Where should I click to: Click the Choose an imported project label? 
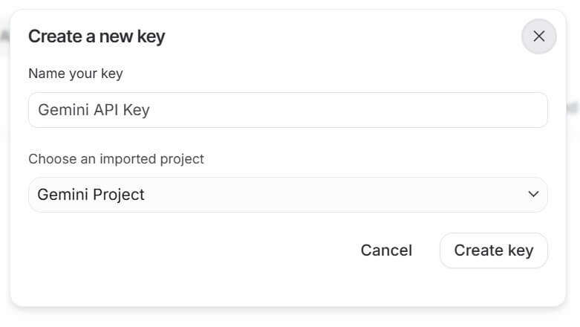pyautogui.click(x=116, y=158)
